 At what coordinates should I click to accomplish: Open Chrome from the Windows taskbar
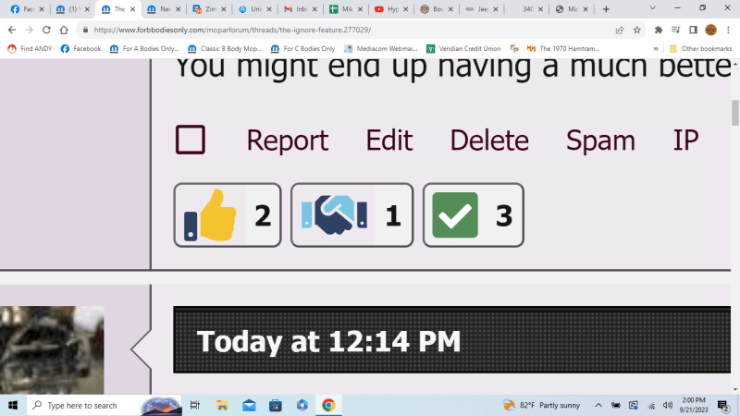[327, 405]
